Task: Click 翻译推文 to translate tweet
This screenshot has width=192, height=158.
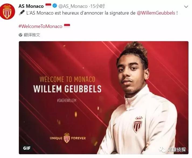Action: 32,35
